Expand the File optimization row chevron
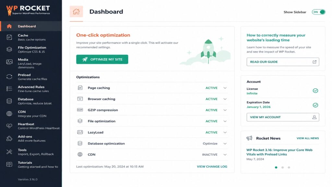Screen dimensions: 332x187 coord(225,121)
